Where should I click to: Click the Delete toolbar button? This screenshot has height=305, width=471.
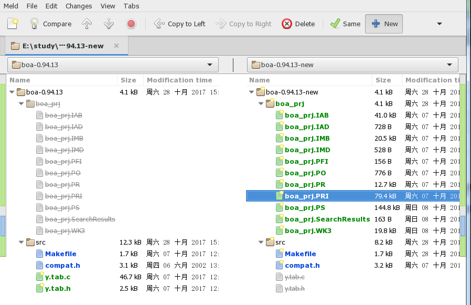(298, 24)
